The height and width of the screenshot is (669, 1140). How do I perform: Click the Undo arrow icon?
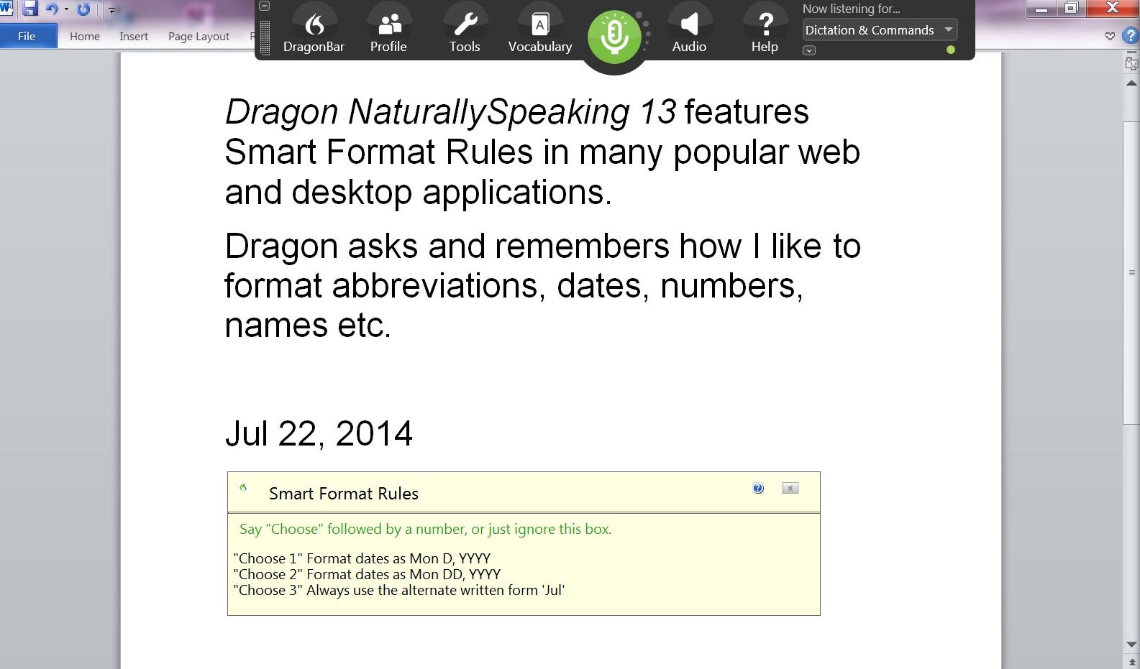click(x=51, y=9)
